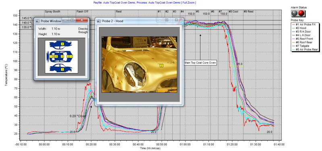Select probe marker 7 on car diagram
Viewport: 322px width, 151px height.
pos(51,56)
